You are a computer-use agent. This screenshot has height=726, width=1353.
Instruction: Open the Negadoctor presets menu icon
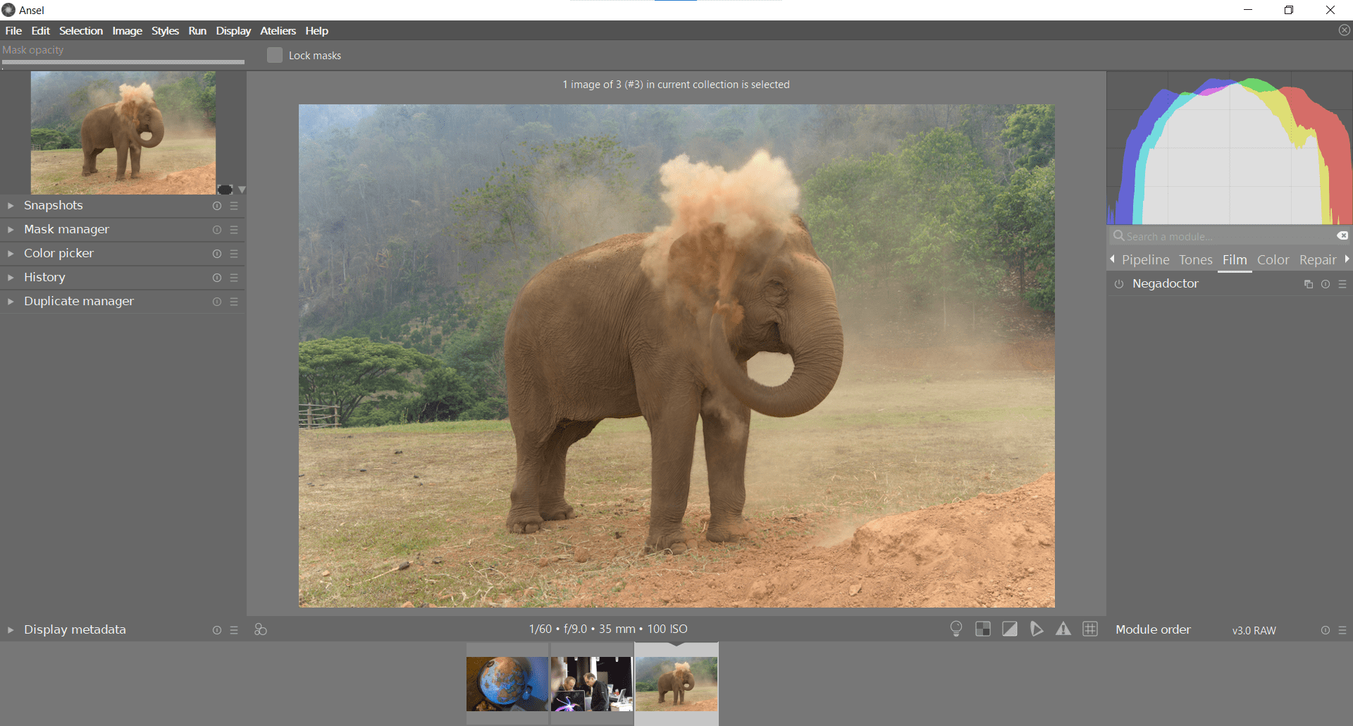coord(1342,284)
